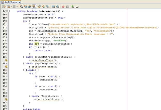The image size is (161, 110).
Task: Close the RegDTO.java tab
Action: (x=19, y=2)
